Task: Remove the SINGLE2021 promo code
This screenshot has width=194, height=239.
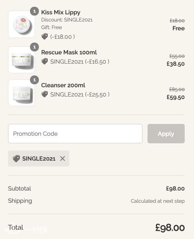Action: pyautogui.click(x=63, y=158)
